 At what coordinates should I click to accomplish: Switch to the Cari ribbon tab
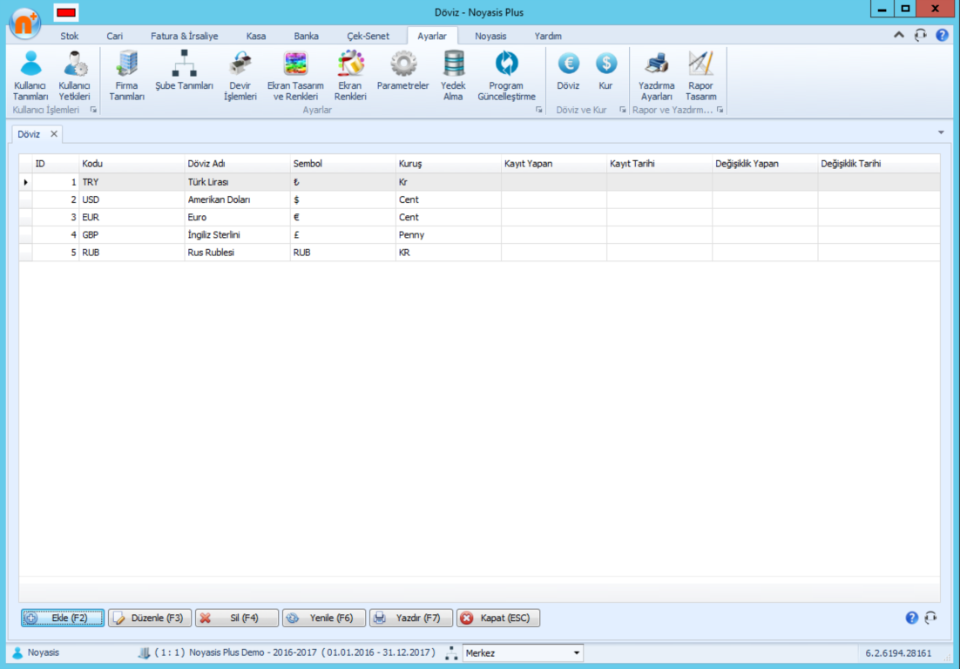point(114,36)
